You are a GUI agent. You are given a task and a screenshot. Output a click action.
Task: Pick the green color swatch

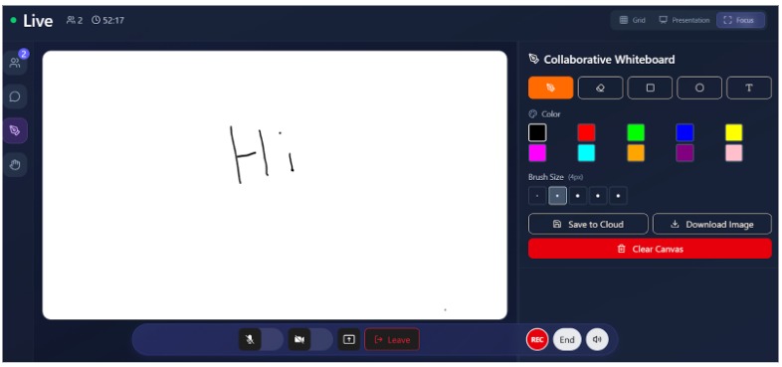(636, 132)
